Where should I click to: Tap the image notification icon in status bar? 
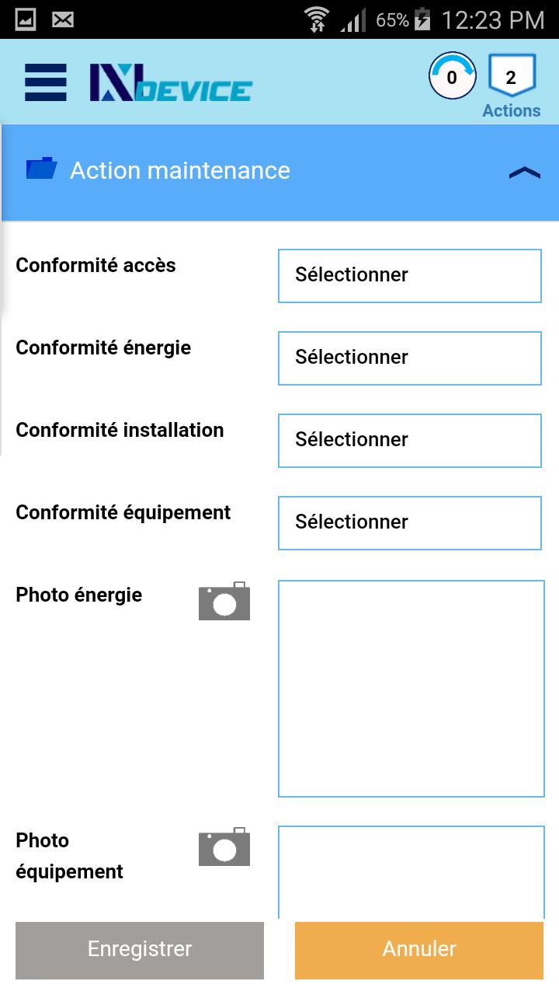click(26, 19)
